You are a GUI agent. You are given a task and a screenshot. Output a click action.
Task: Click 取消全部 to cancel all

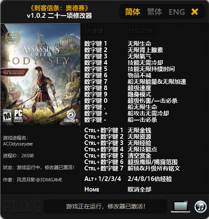pyautogui.click(x=139, y=189)
